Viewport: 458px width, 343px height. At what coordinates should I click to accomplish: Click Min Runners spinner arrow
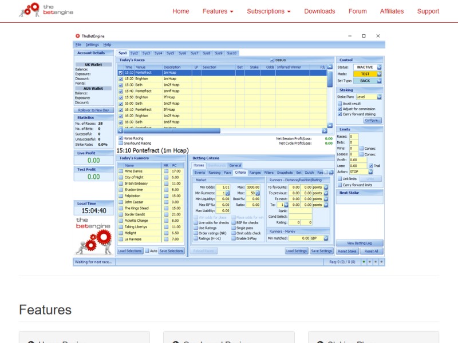[228, 193]
